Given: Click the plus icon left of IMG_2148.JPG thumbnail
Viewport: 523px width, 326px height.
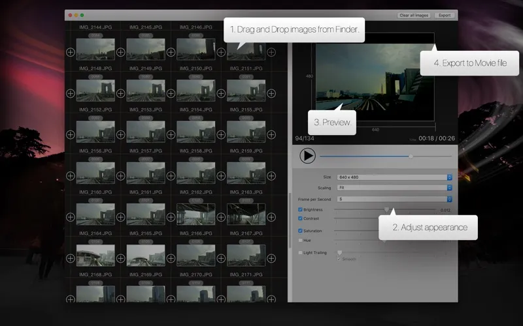Looking at the screenshot, I should click(x=71, y=93).
